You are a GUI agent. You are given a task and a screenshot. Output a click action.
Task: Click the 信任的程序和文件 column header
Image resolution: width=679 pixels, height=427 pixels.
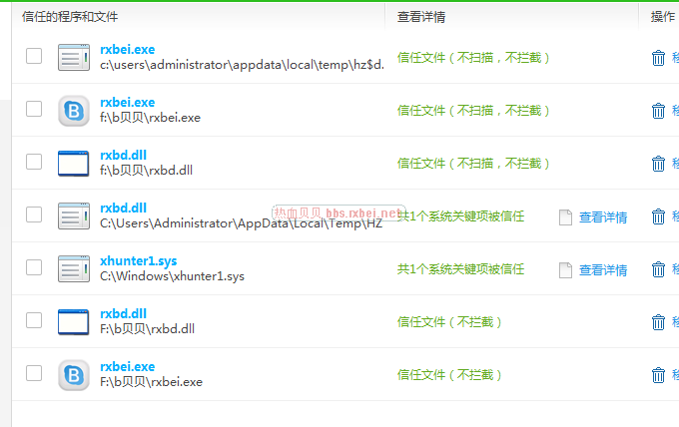tap(76, 16)
